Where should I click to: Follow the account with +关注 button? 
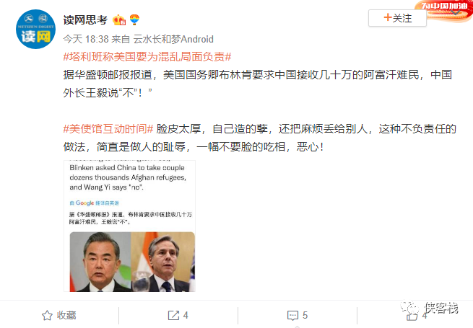[397, 18]
